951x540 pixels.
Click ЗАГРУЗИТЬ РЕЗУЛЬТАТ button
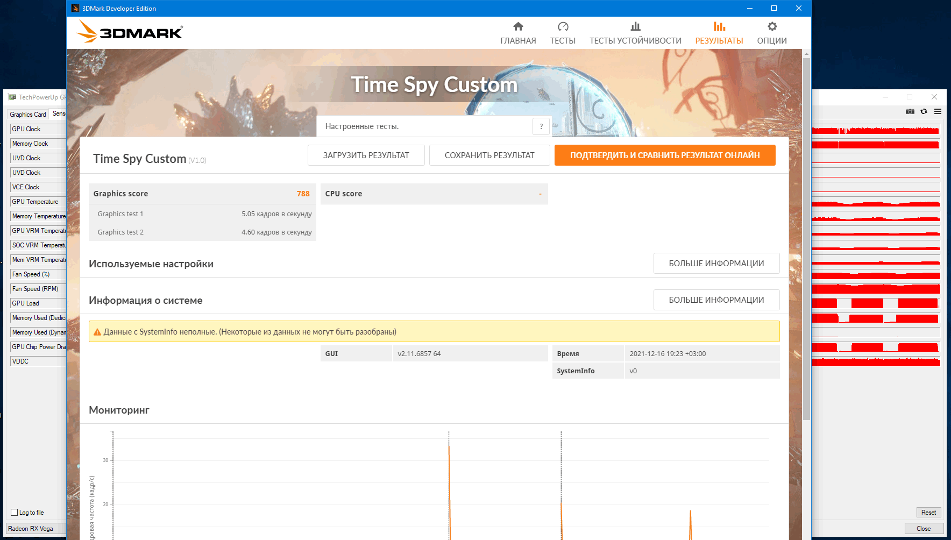tap(366, 155)
